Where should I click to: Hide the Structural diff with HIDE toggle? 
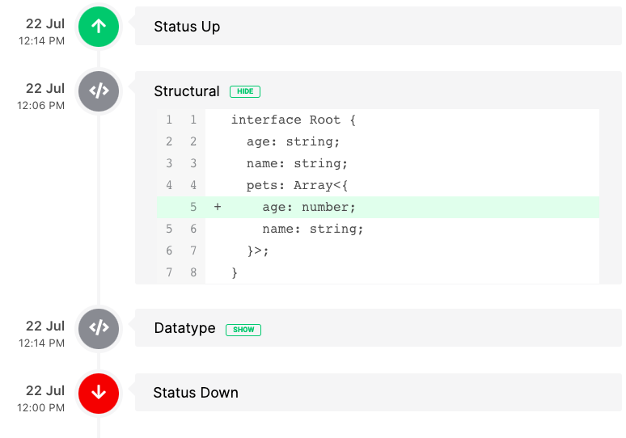[x=245, y=91]
